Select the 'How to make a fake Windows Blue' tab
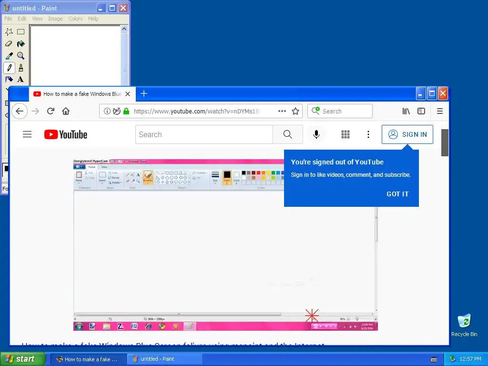The image size is (488, 366). coord(82,94)
